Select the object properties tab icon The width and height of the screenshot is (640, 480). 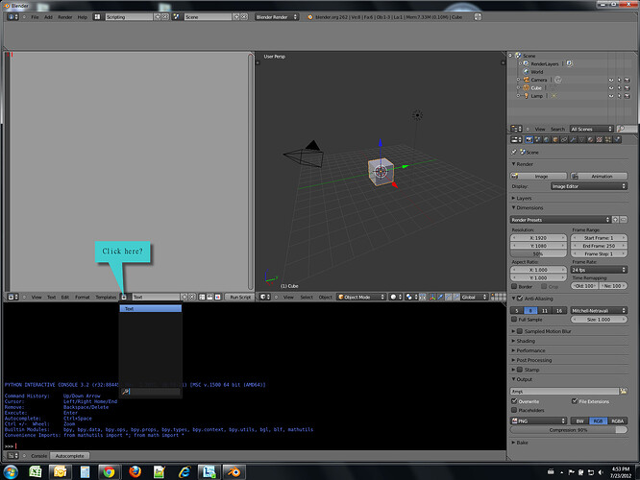click(555, 139)
